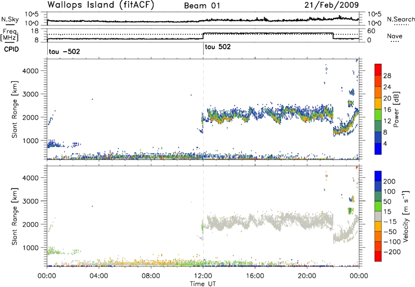Select the 'Freq. [MHz]' axis label
The image size is (415, 287).
click(9, 35)
